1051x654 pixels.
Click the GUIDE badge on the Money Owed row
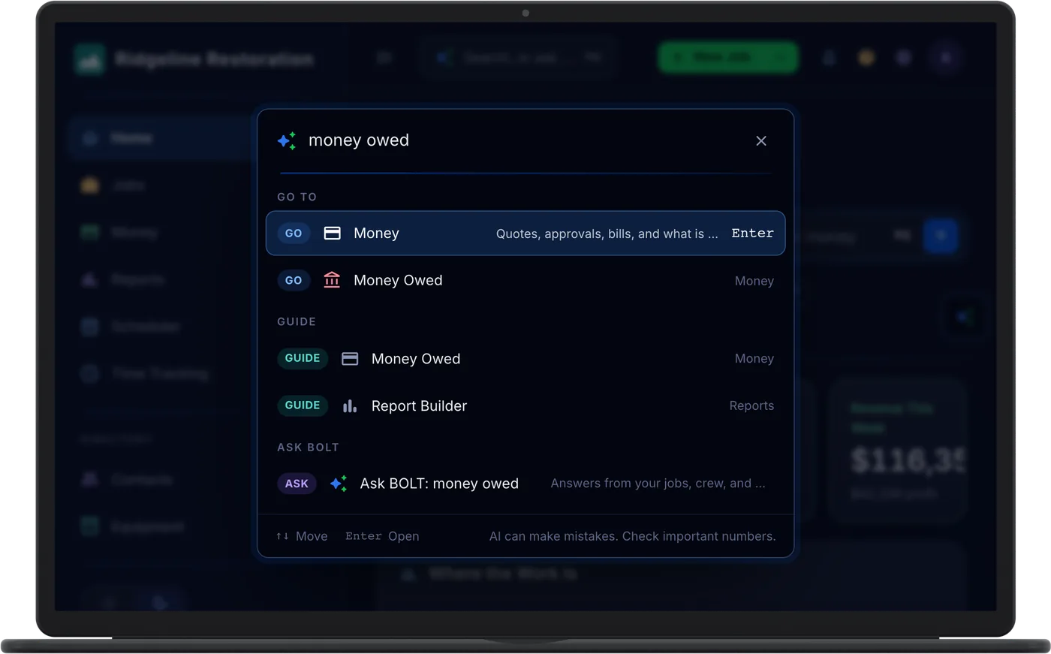click(x=303, y=358)
